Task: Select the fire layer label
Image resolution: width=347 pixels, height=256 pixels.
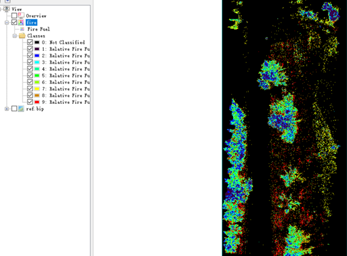Action: 31,23
